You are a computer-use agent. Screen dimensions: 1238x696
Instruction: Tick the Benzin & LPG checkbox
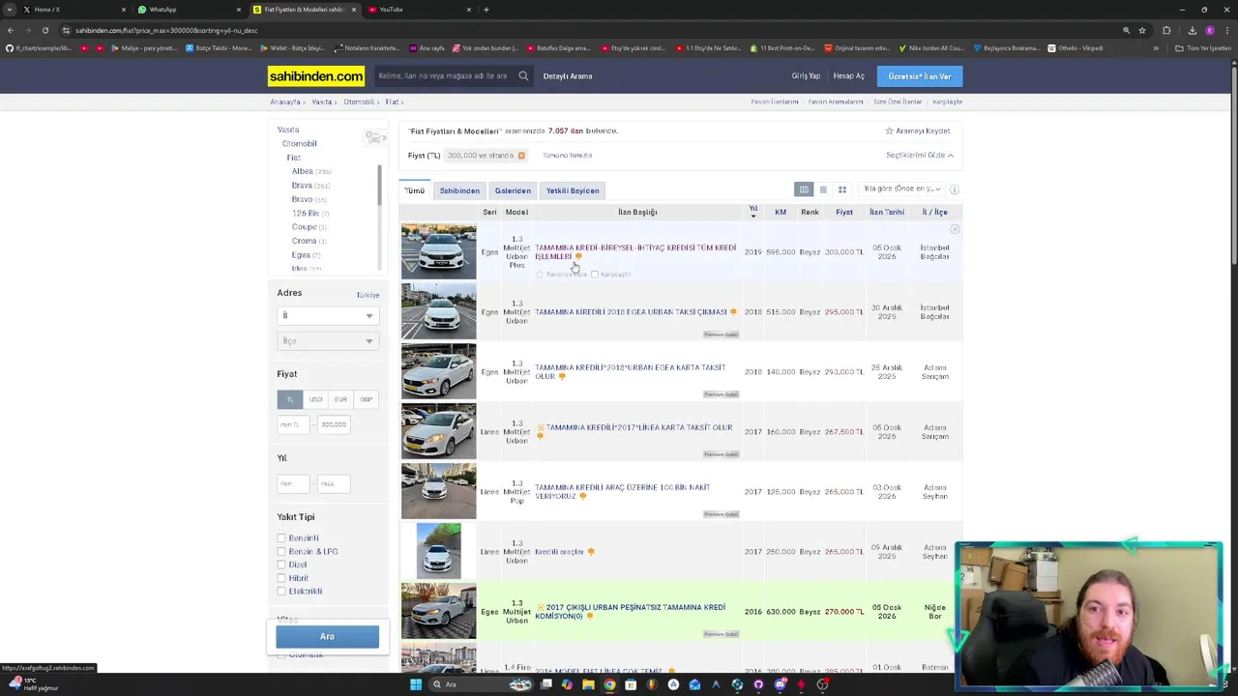coord(281,552)
